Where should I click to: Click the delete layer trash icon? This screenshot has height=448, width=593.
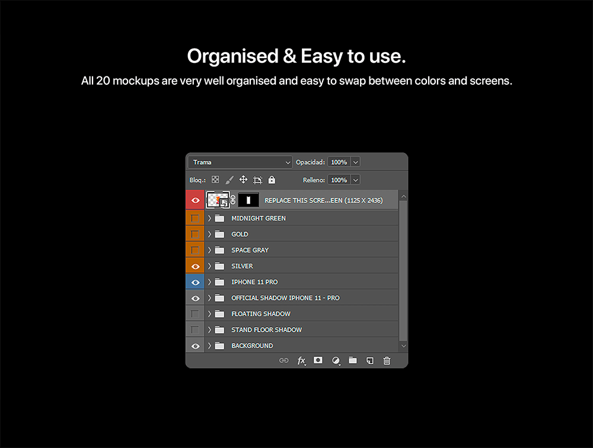(387, 360)
